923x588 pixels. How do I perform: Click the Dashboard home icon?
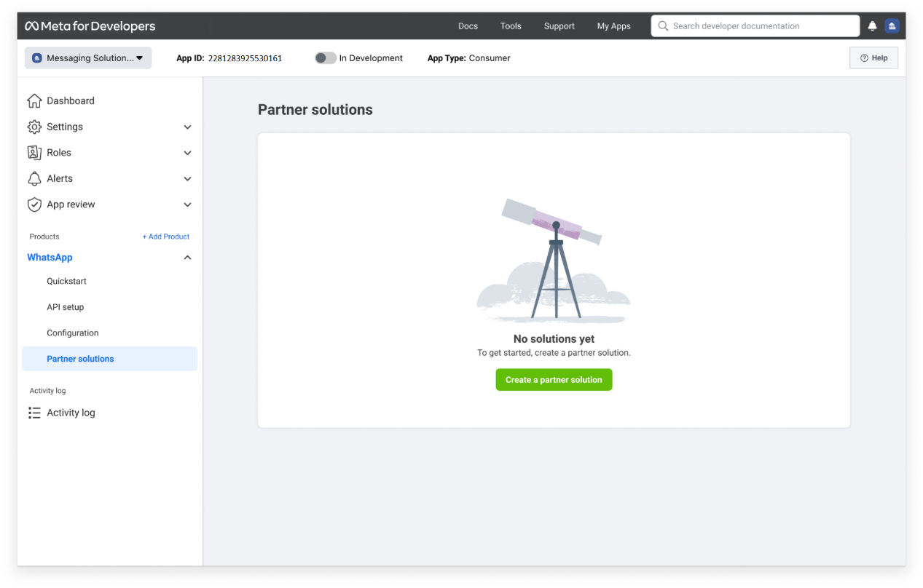tap(34, 101)
